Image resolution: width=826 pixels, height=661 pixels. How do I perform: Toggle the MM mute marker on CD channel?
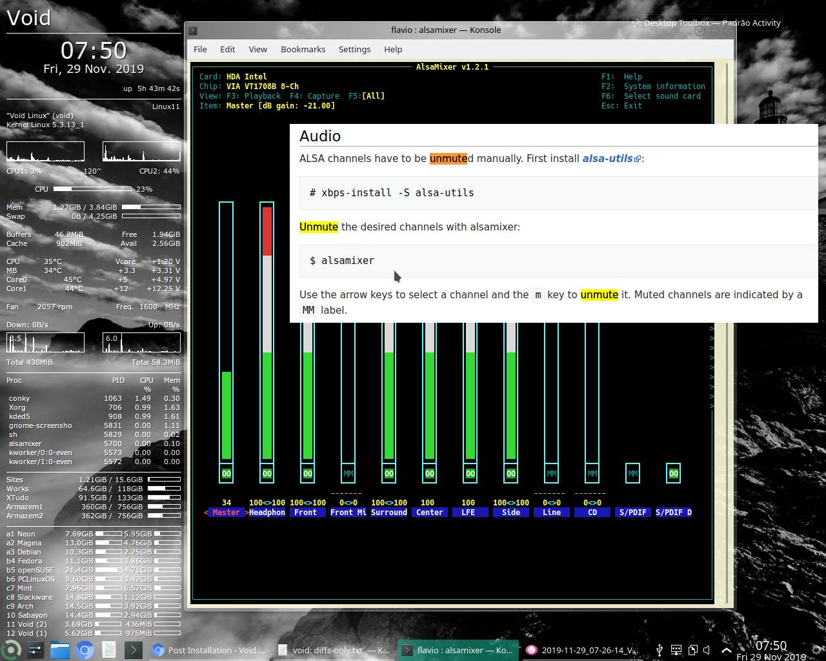pyautogui.click(x=592, y=473)
